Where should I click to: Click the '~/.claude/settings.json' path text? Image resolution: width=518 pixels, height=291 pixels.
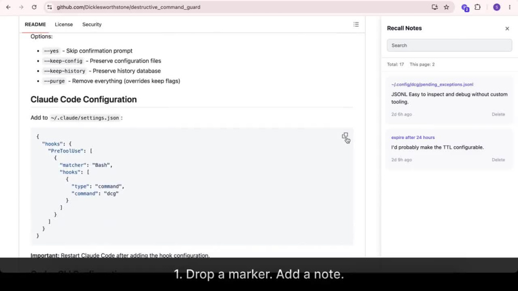pos(85,118)
